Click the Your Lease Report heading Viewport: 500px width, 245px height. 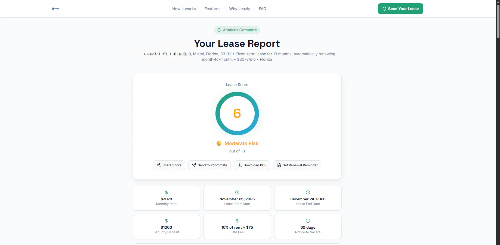[237, 44]
